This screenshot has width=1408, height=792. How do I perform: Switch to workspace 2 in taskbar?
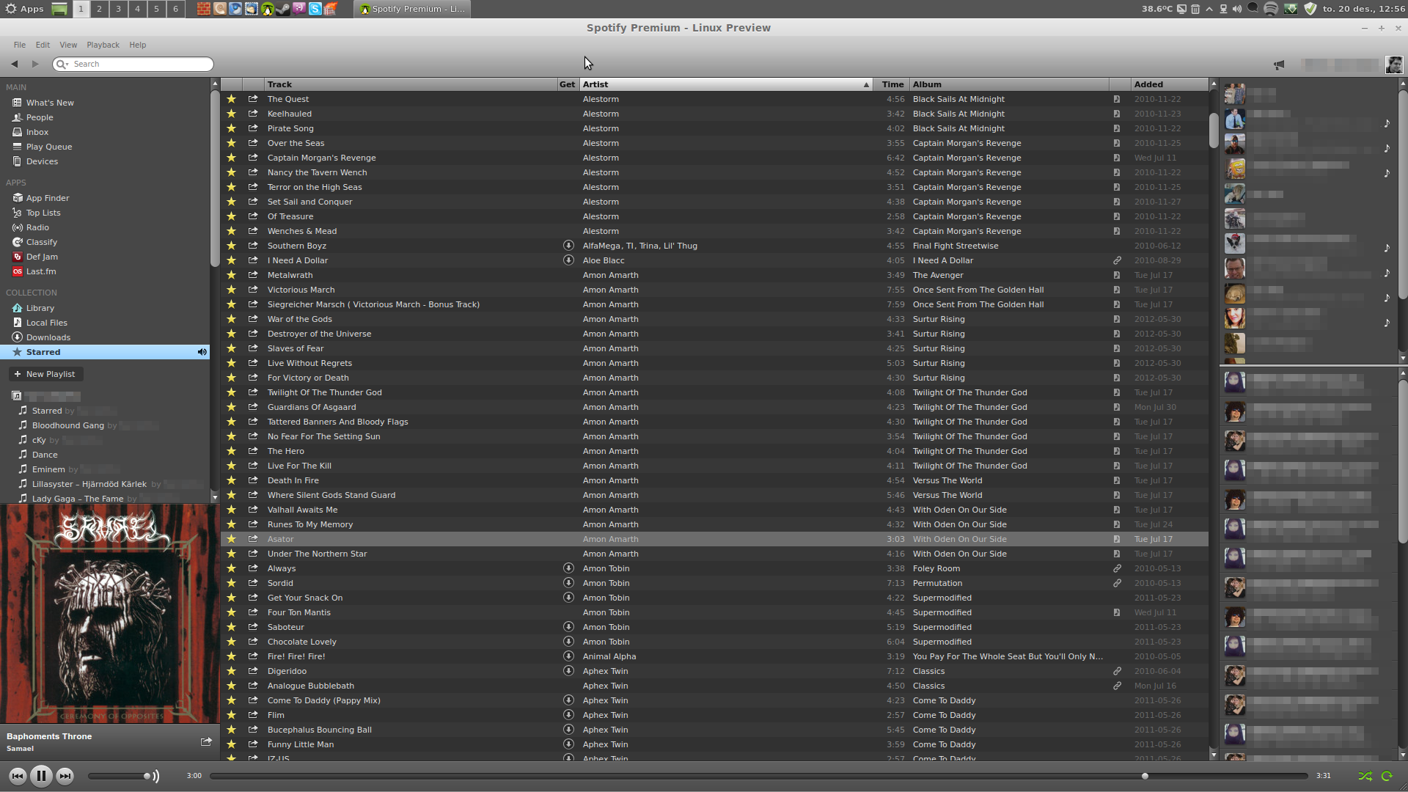tap(99, 9)
